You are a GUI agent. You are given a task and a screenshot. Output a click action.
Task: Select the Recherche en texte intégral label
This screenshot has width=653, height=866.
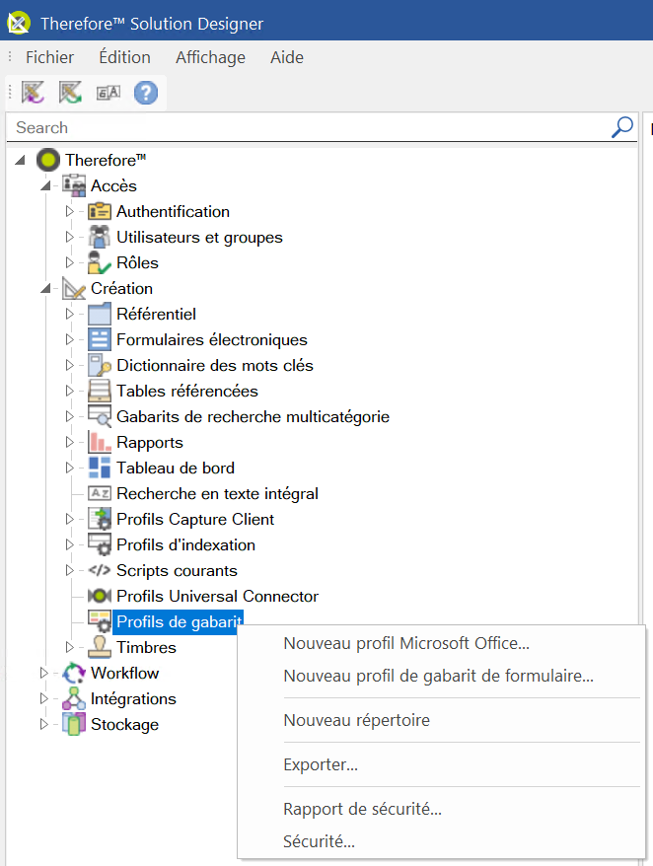pos(218,493)
